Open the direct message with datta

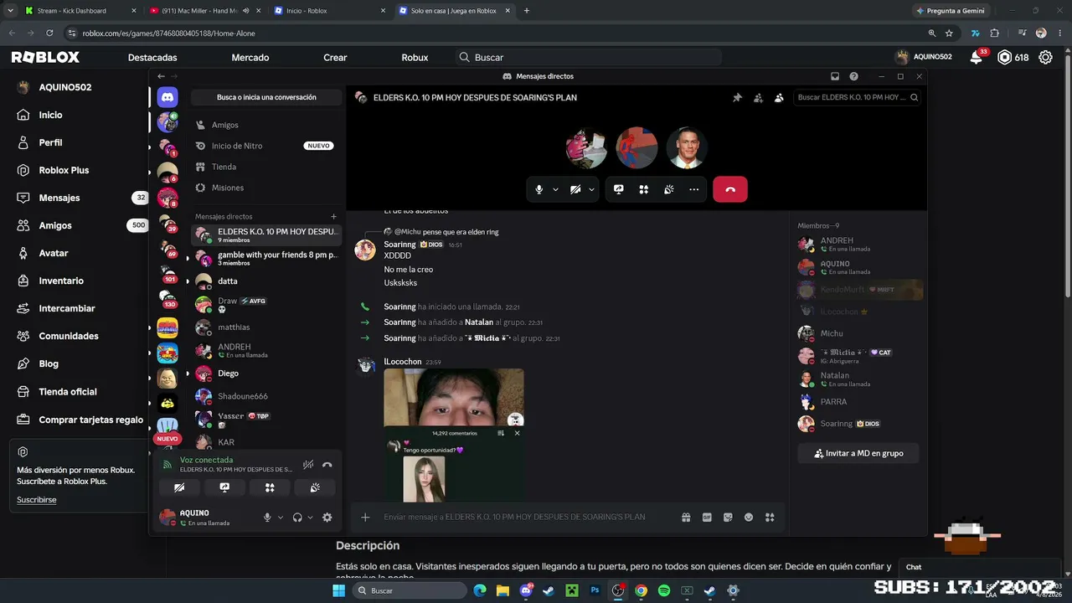pyautogui.click(x=266, y=281)
